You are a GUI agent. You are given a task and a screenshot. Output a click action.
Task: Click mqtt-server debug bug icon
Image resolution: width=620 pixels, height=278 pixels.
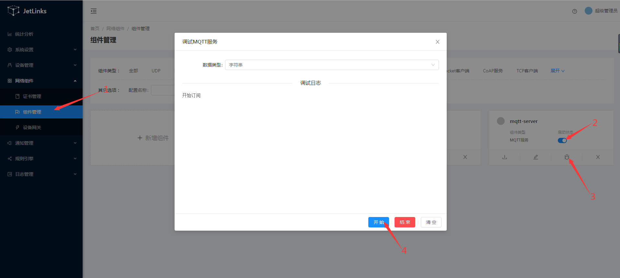point(567,157)
